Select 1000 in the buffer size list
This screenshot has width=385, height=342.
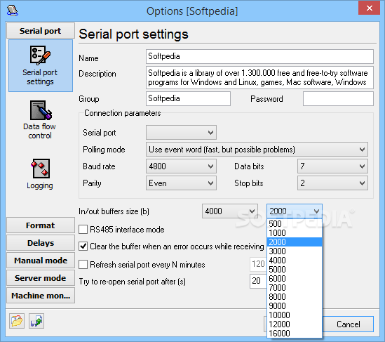(x=295, y=233)
